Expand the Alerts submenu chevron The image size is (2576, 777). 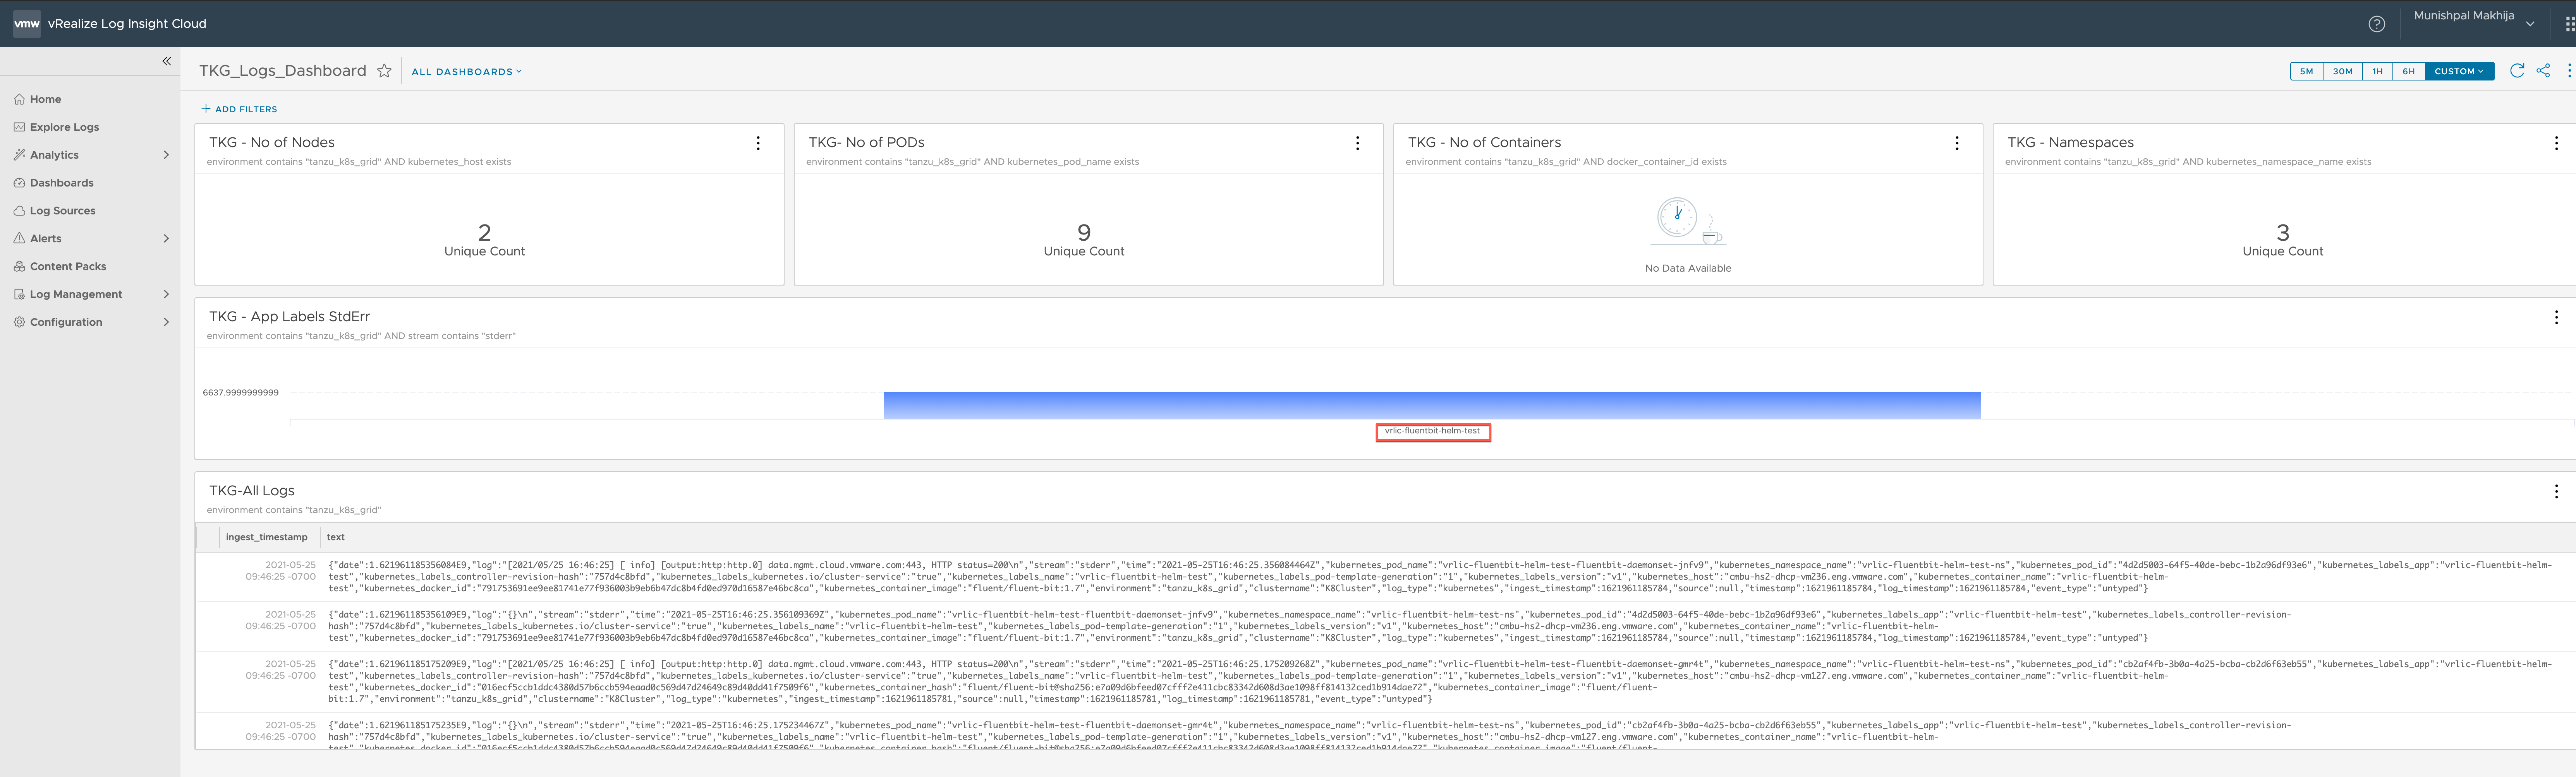click(166, 239)
